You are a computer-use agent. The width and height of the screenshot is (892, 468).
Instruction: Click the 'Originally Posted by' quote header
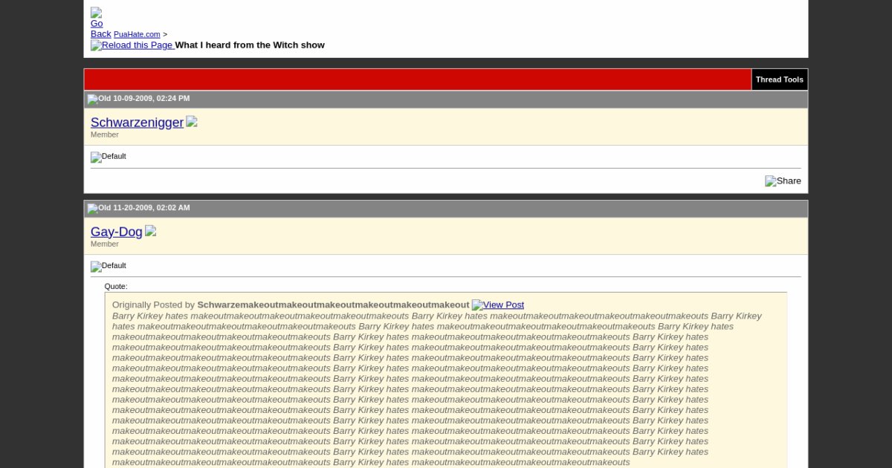tap(153, 305)
